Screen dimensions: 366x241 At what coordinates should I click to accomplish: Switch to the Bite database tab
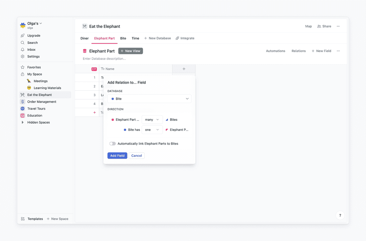[123, 38]
